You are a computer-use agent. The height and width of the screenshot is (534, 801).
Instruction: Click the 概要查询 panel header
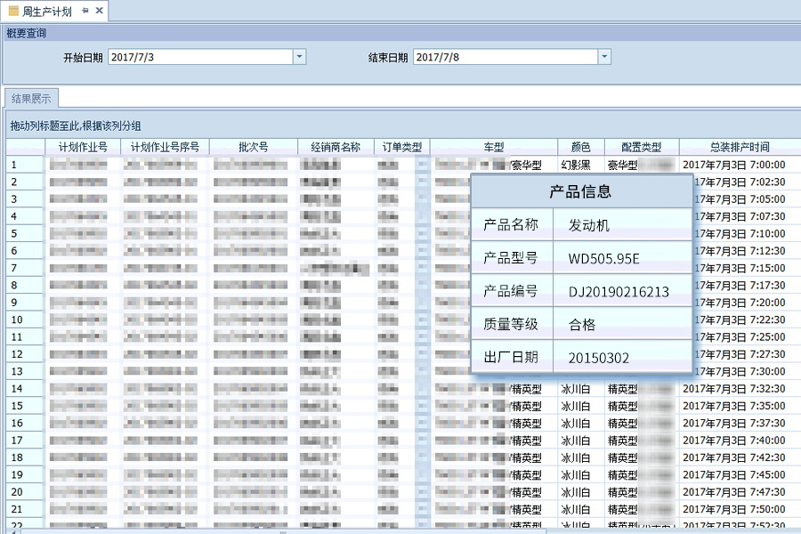[401, 33]
